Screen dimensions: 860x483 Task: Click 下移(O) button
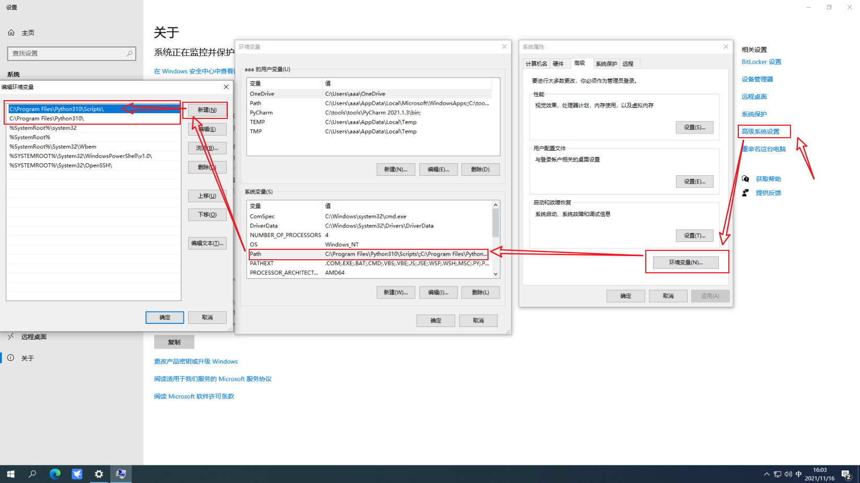tap(207, 215)
